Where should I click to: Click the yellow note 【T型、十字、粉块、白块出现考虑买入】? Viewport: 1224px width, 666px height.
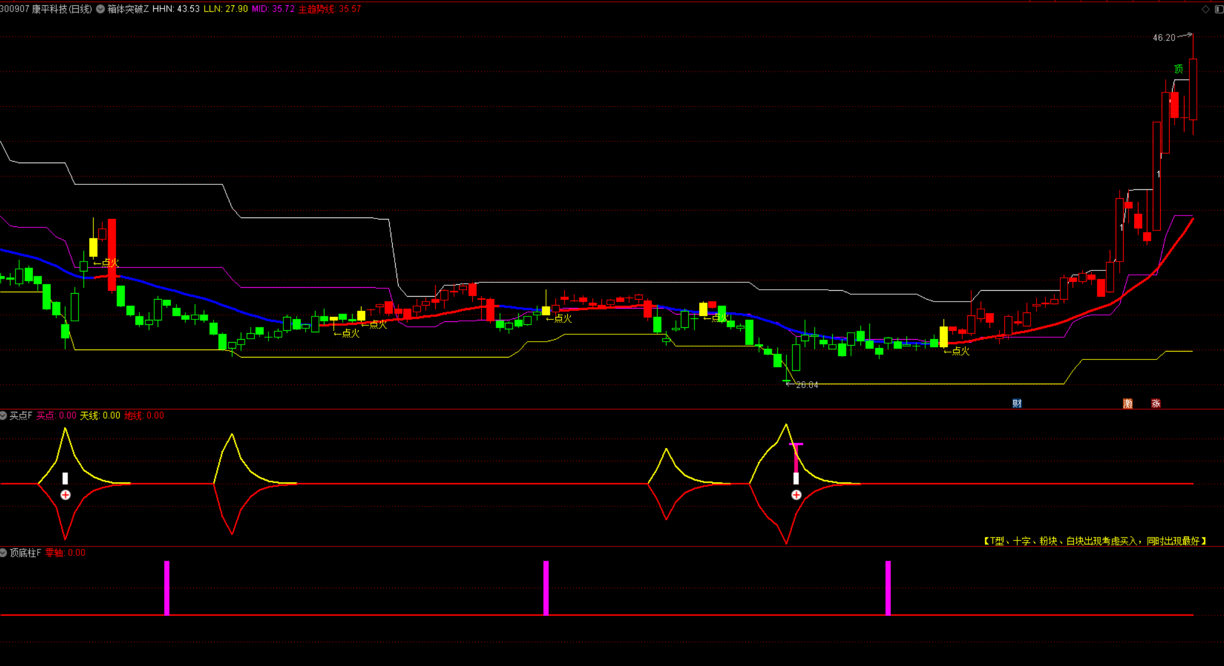[x=1095, y=541]
